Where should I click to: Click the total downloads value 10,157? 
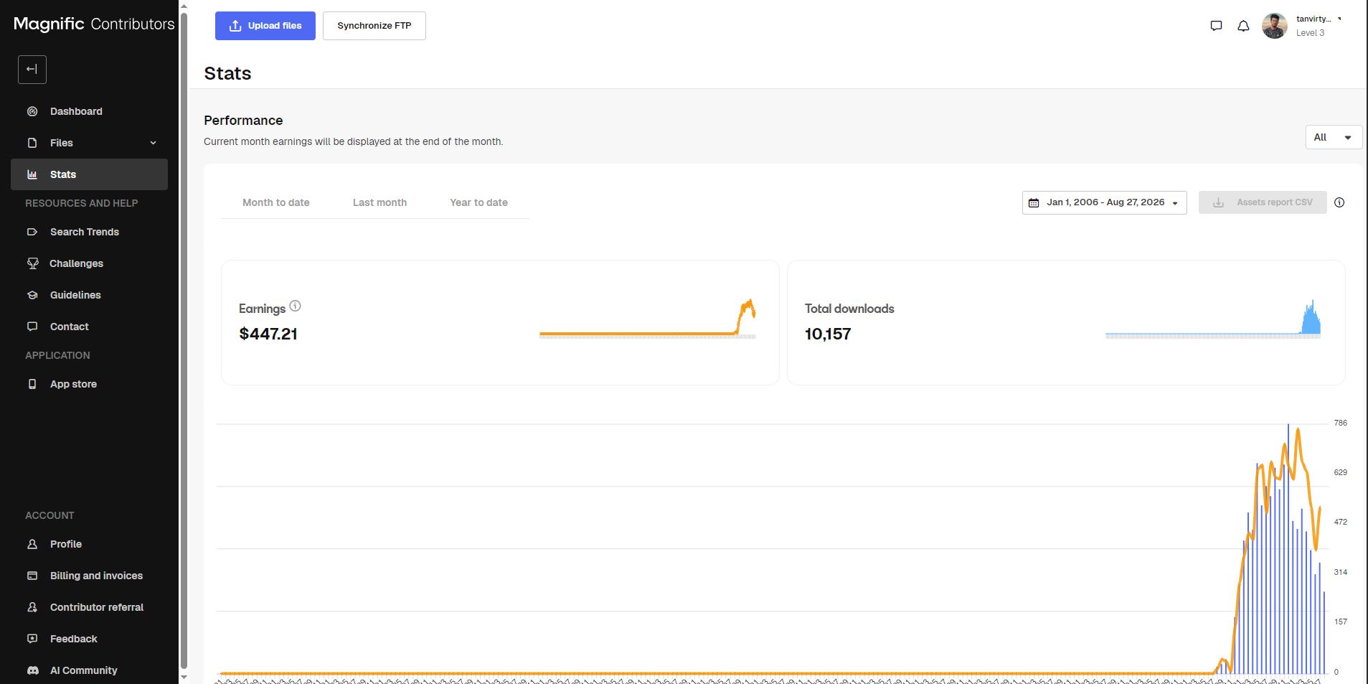pyautogui.click(x=828, y=334)
